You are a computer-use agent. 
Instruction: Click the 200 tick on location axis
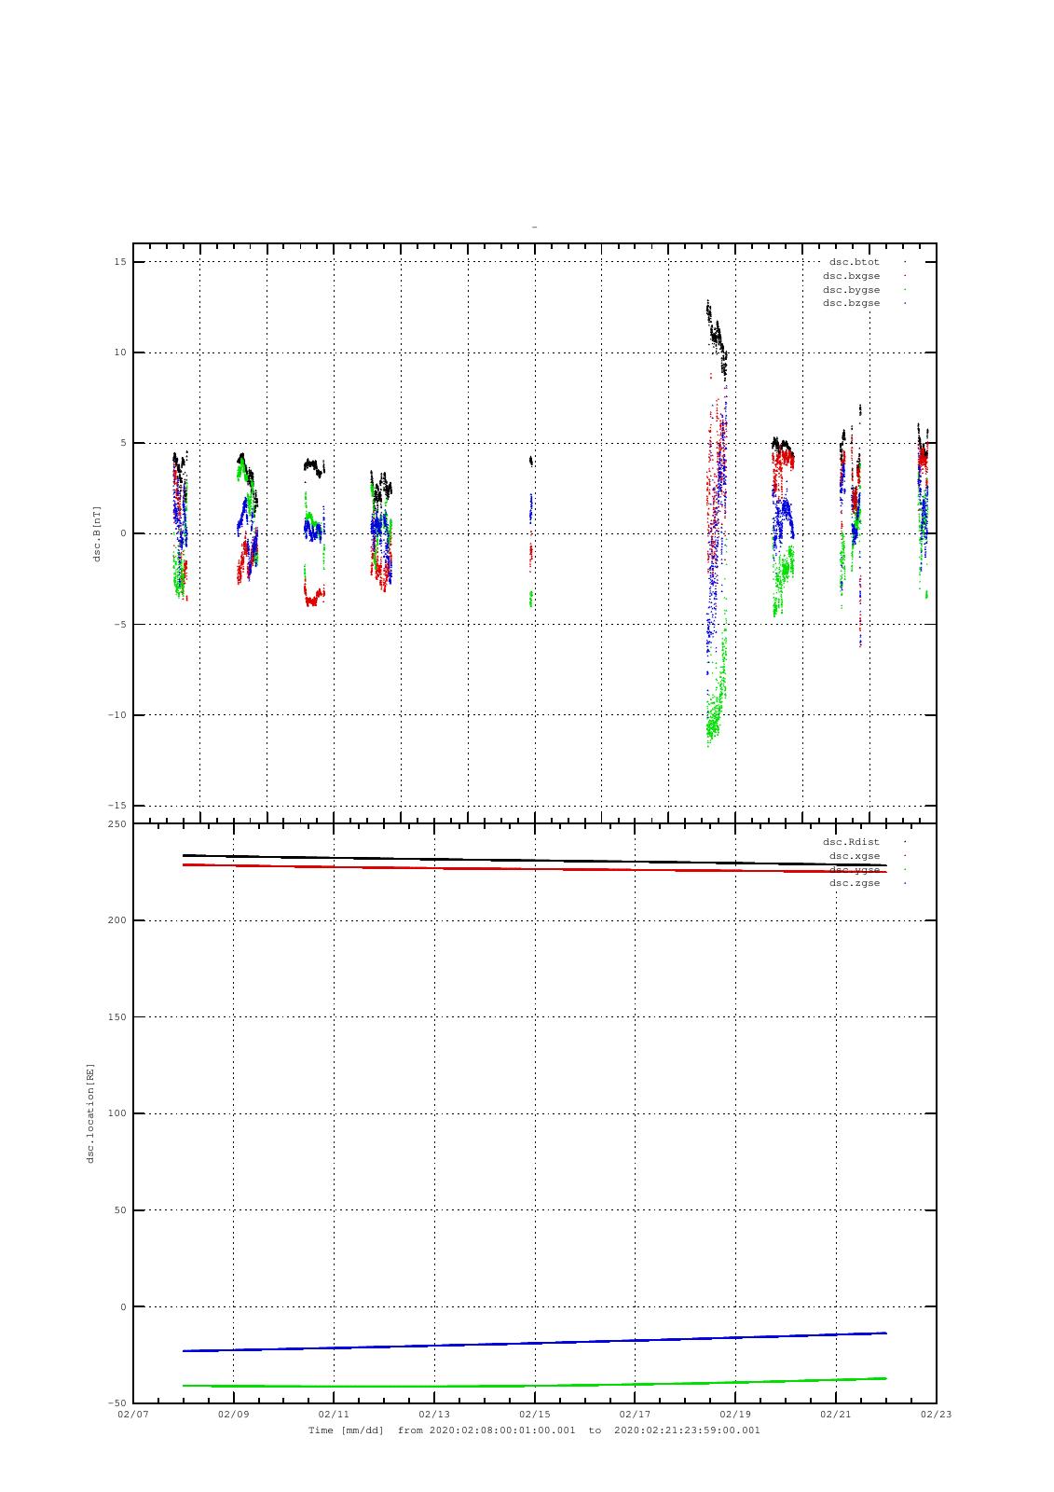(116, 920)
